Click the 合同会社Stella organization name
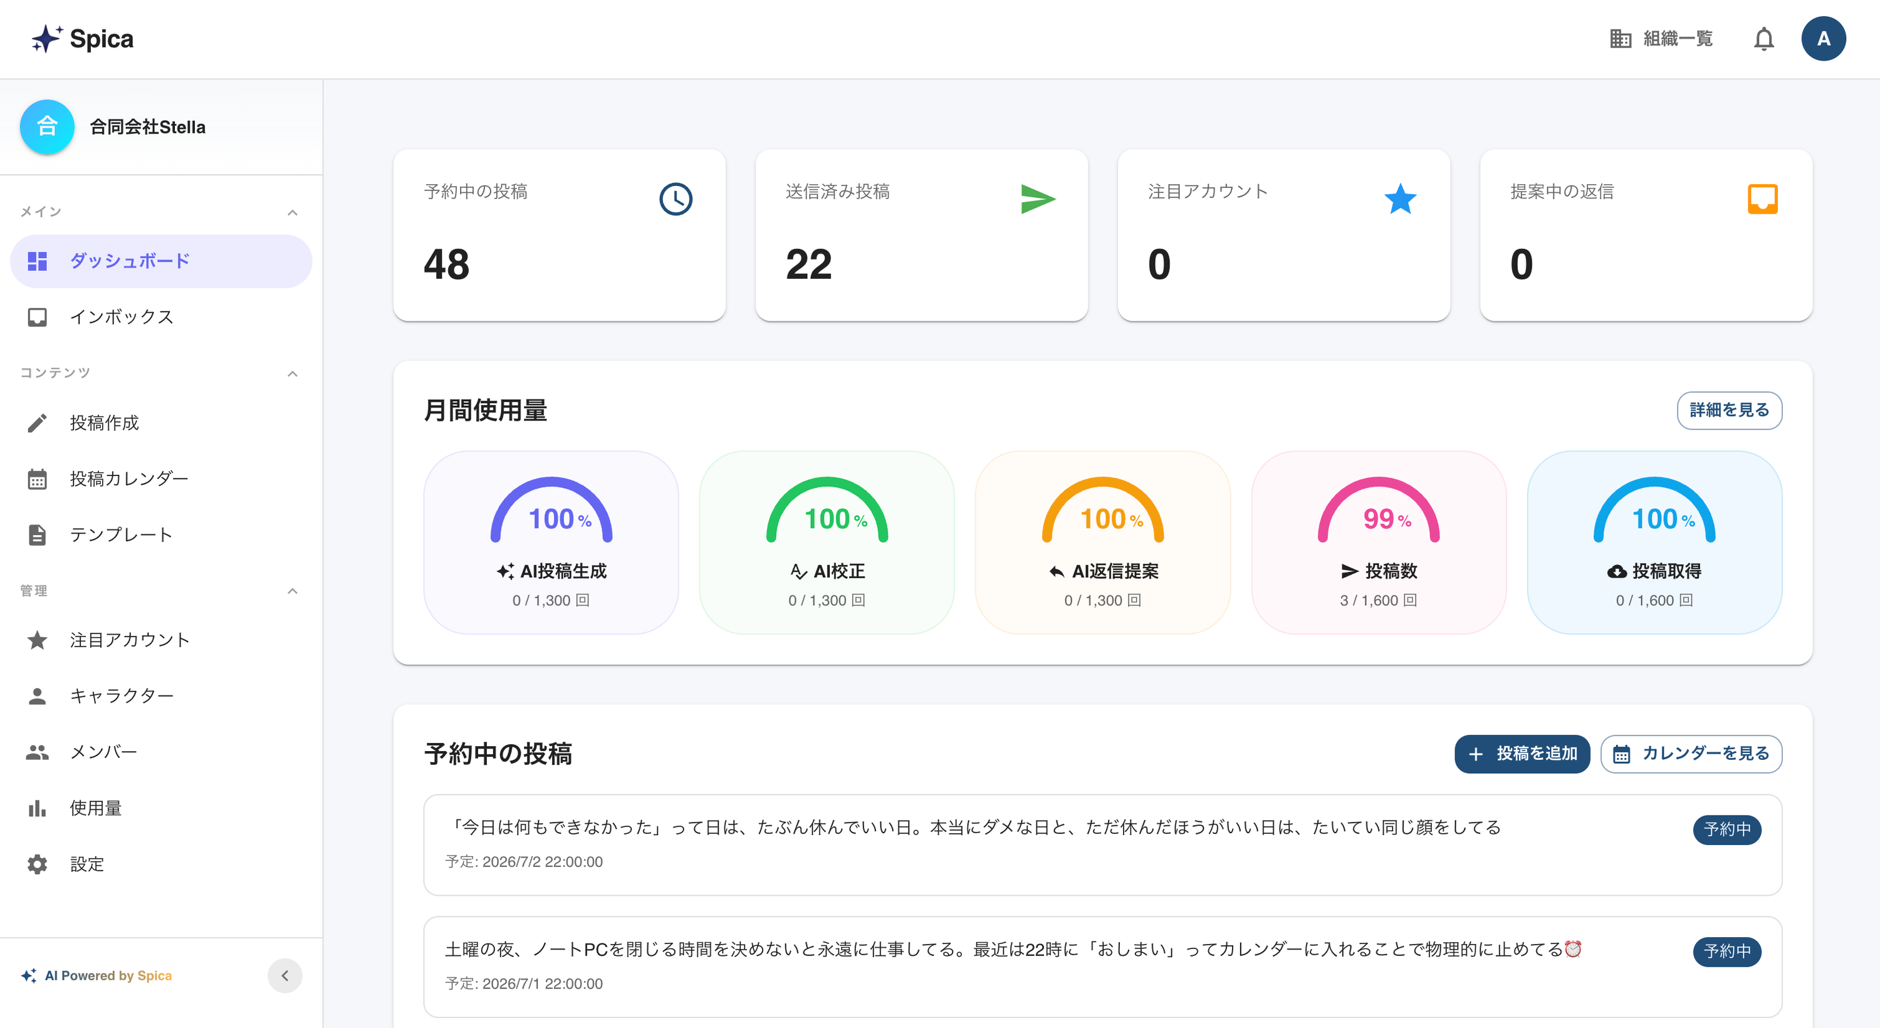This screenshot has height=1028, width=1880. (x=147, y=127)
